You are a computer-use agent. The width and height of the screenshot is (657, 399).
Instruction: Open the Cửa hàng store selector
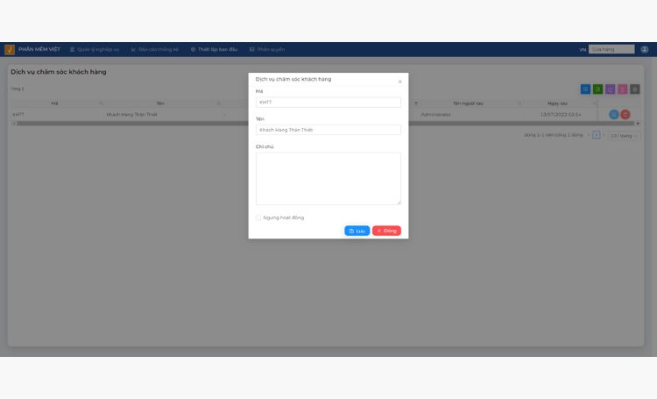(x=611, y=49)
